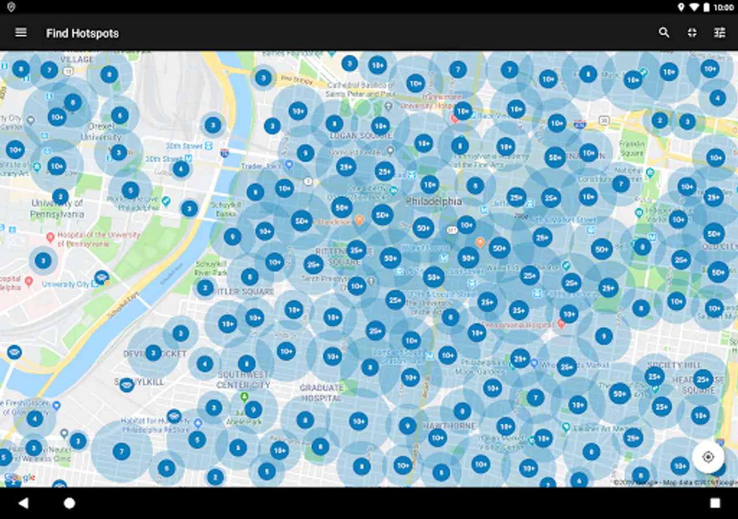Image resolution: width=738 pixels, height=519 pixels.
Task: Open the 9 cluster beside Julian Abele Park
Action: pos(254,410)
